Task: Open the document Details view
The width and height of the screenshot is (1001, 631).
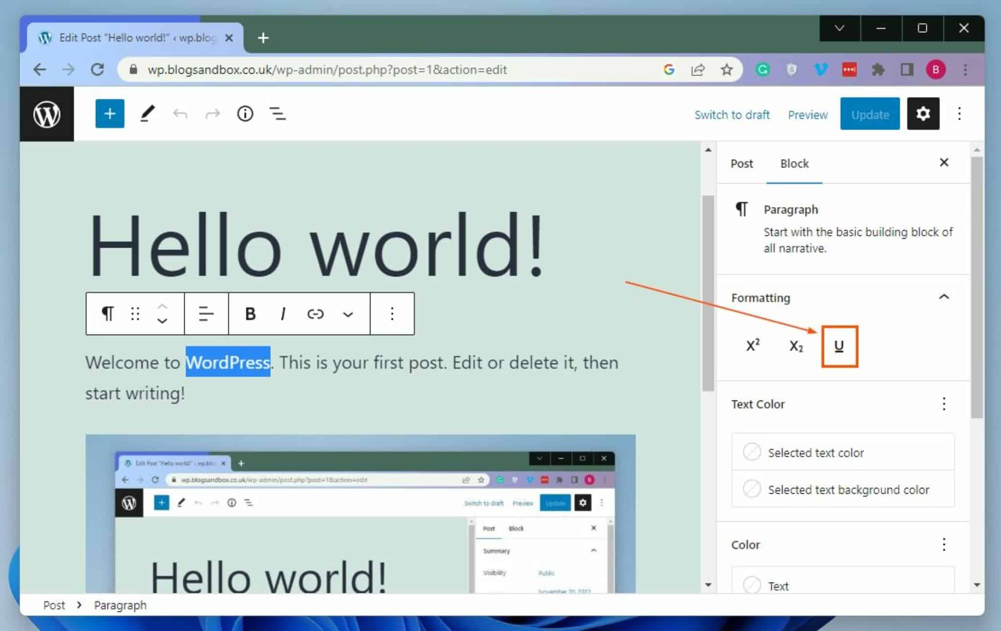Action: (x=245, y=113)
